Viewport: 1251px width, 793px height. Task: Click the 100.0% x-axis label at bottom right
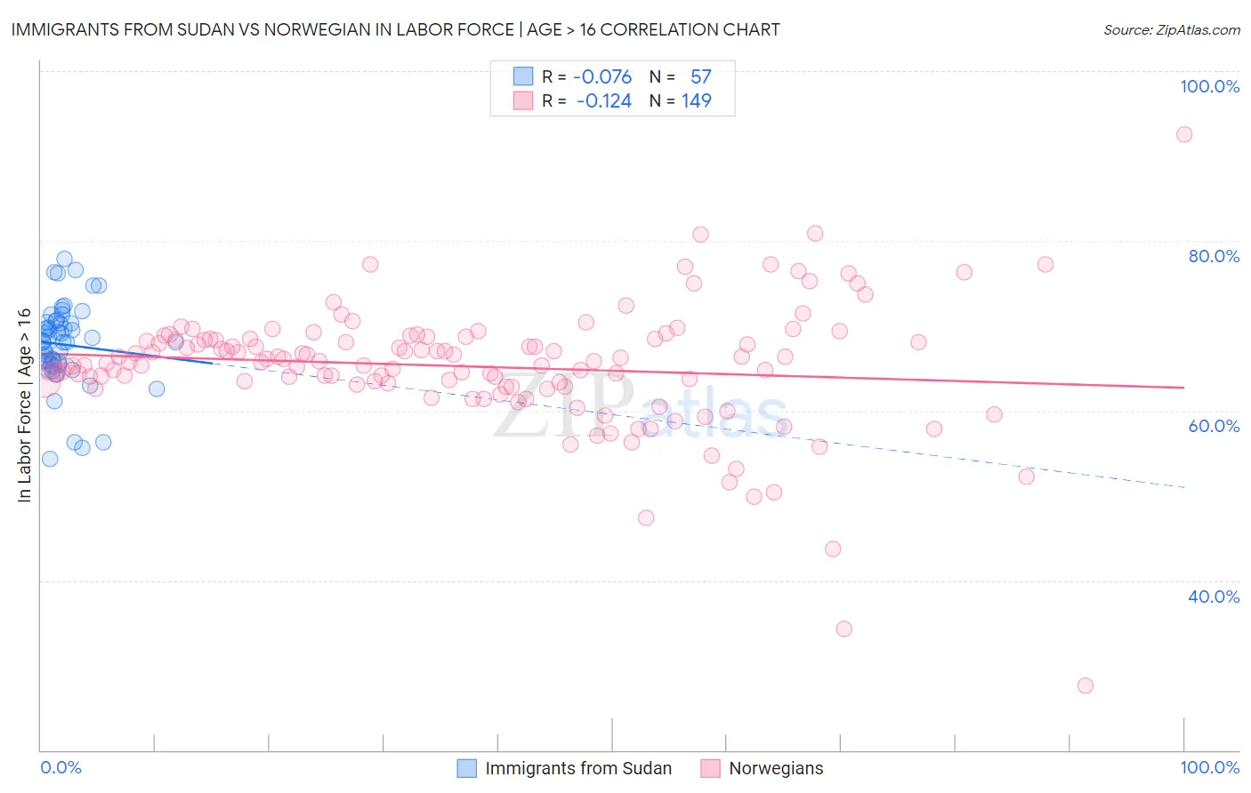tap(1210, 767)
